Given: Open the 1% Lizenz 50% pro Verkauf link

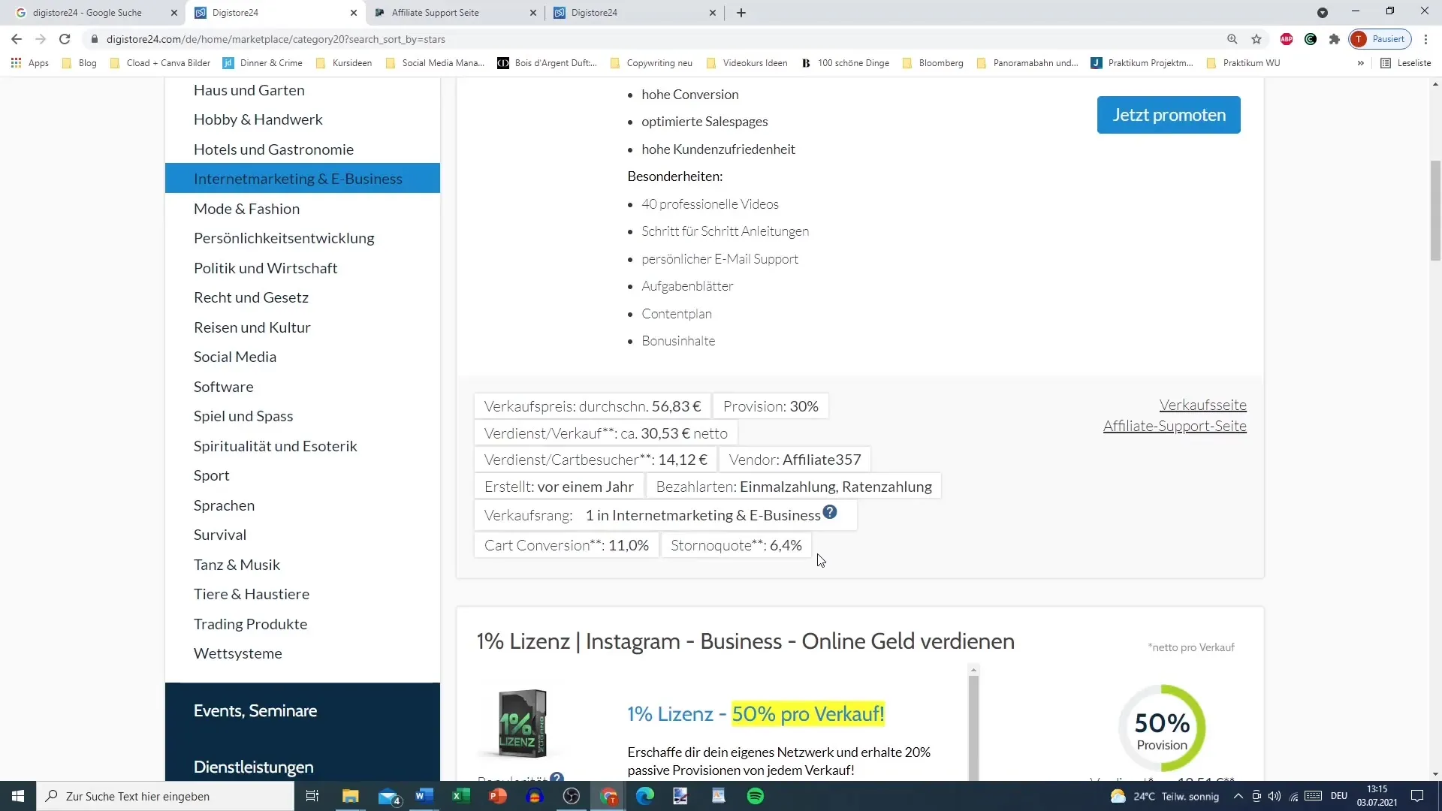Looking at the screenshot, I should [756, 713].
